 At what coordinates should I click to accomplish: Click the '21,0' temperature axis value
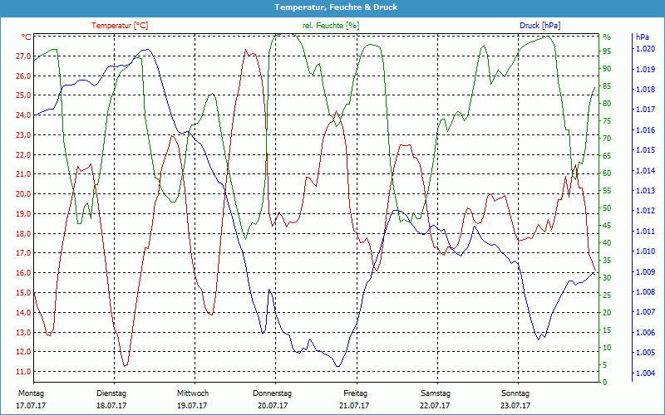(23, 174)
